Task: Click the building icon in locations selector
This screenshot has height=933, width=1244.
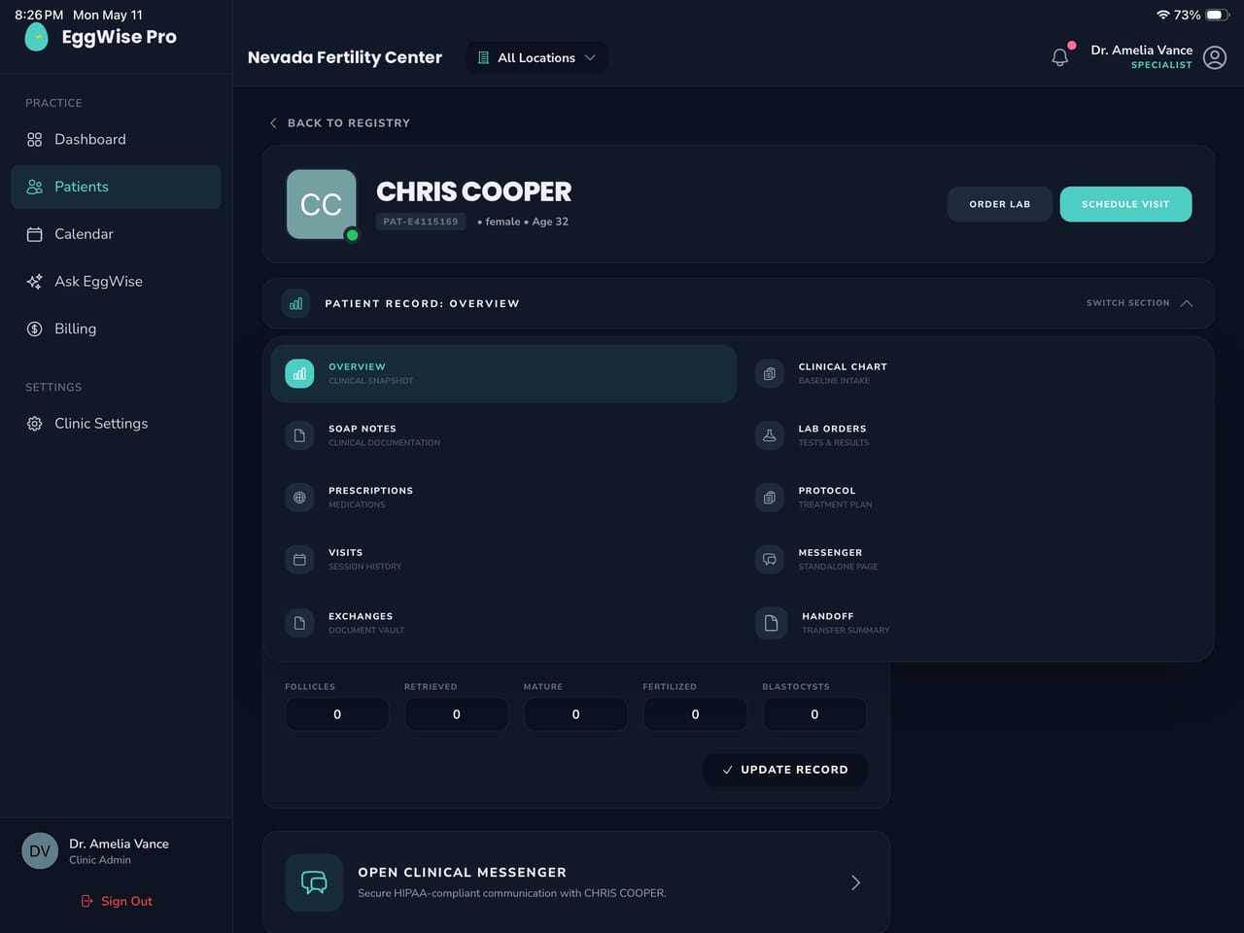Action: (483, 58)
